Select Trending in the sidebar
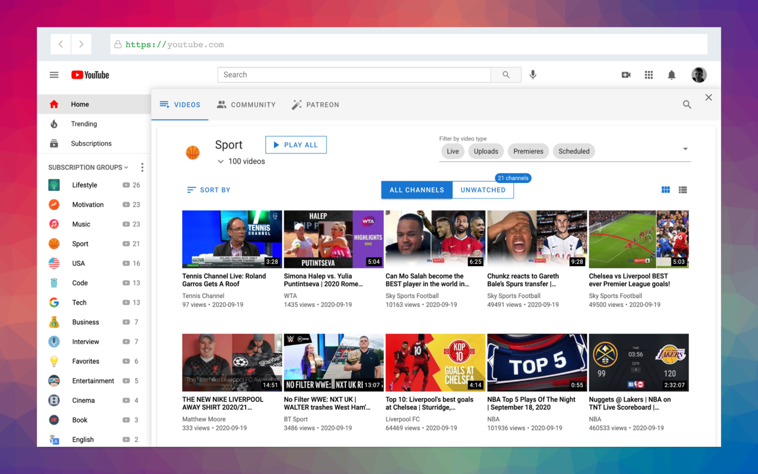 94,124
